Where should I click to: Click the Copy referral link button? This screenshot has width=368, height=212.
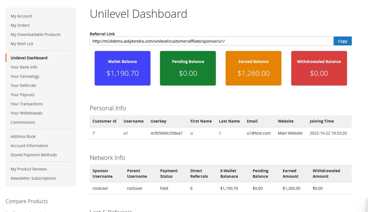(342, 41)
